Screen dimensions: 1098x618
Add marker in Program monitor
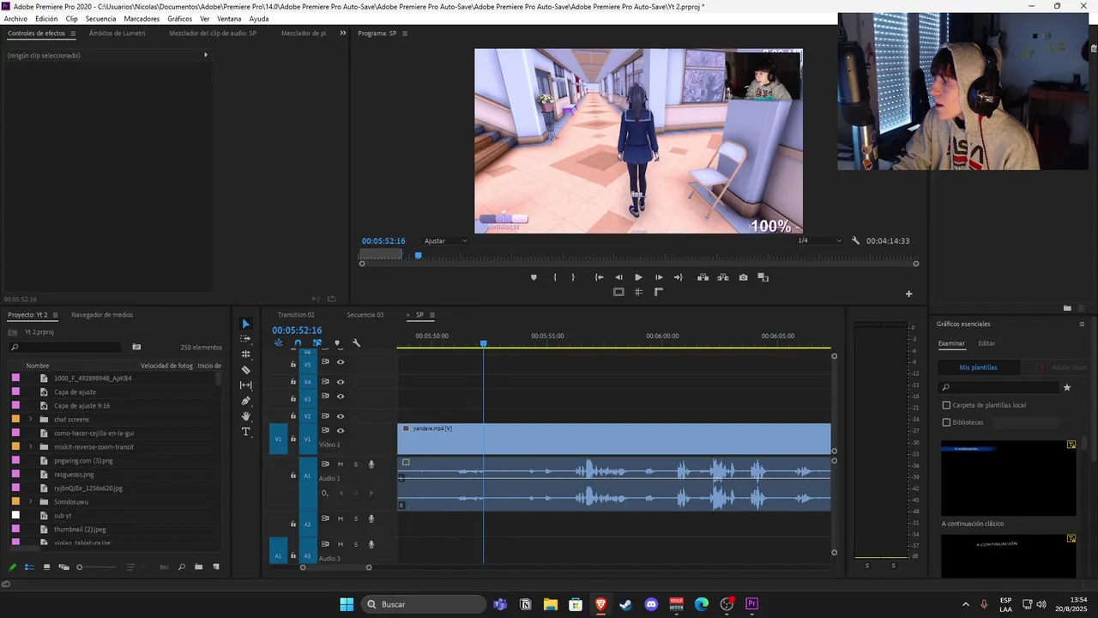point(534,277)
